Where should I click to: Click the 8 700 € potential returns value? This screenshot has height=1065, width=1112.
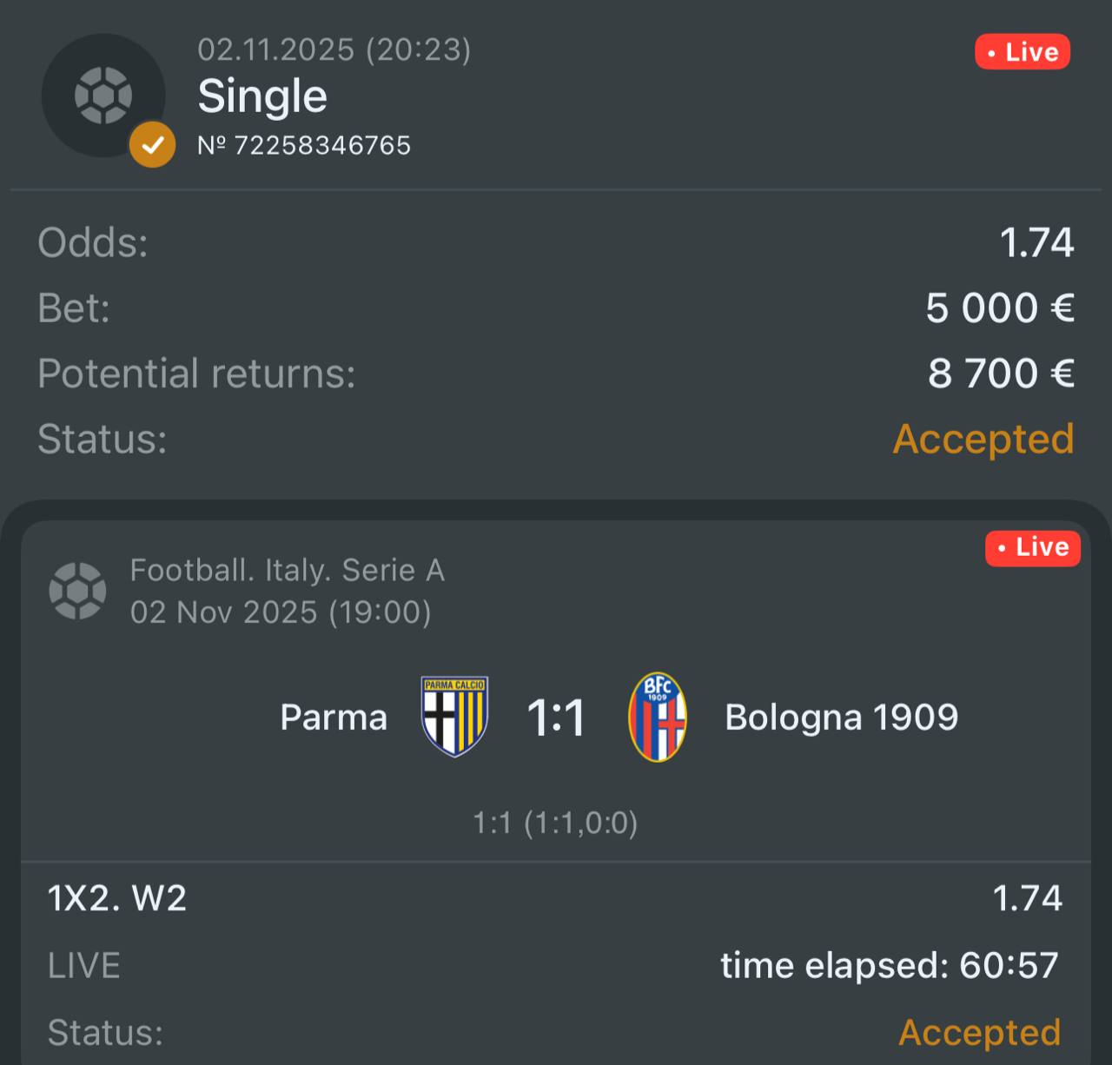click(1001, 374)
